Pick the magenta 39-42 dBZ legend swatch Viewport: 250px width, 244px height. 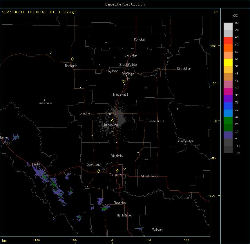(228, 91)
